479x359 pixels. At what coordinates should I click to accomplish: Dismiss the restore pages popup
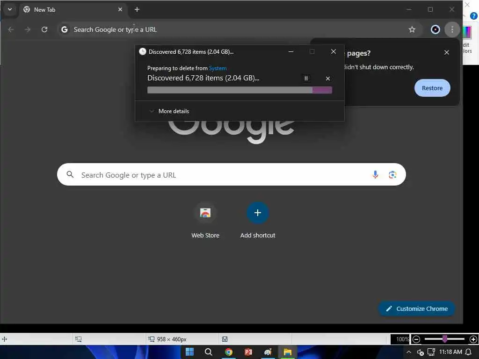[446, 52]
